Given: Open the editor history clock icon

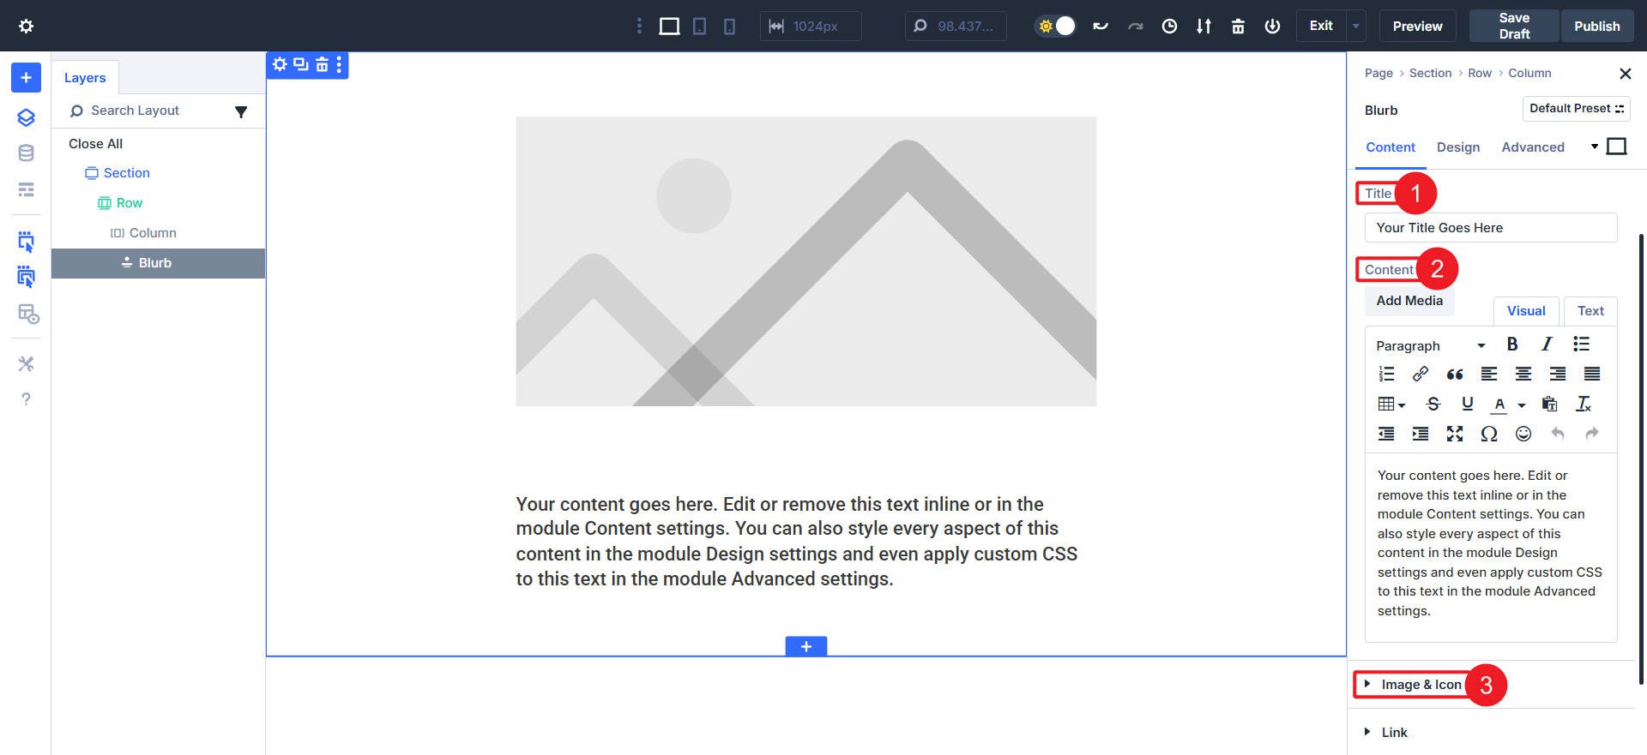Looking at the screenshot, I should pos(1169,27).
